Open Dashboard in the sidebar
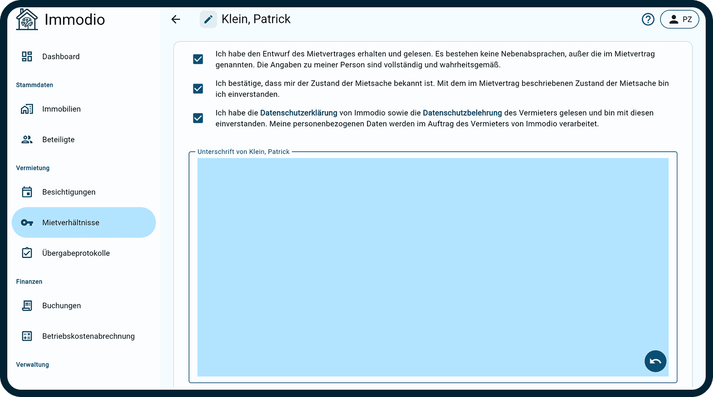Image resolution: width=713 pixels, height=397 pixels. [84, 56]
